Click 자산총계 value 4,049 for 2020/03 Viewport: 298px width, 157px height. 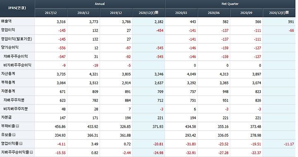(x=191, y=74)
